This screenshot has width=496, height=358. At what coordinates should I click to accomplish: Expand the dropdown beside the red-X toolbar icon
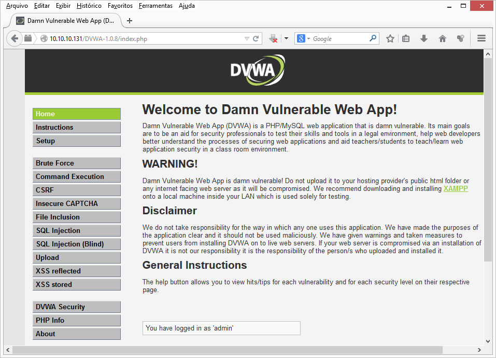click(286, 38)
